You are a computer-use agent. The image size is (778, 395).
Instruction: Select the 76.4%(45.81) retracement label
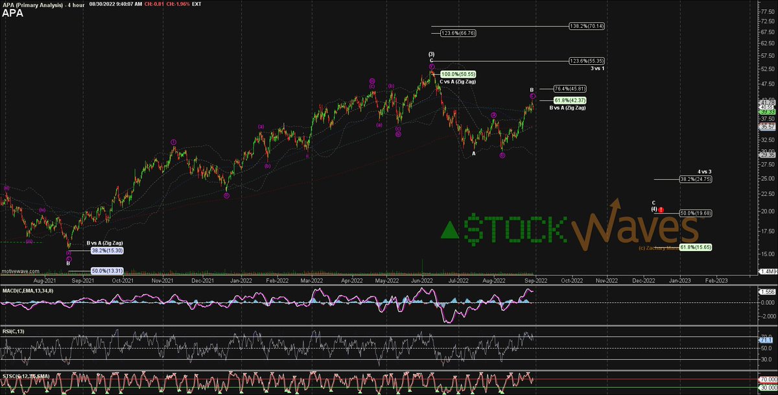[x=571, y=88]
